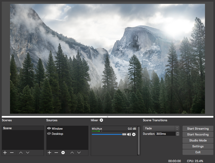The height and width of the screenshot is (163, 215).
Task: Add a new source with plus icon
Action: (49, 153)
